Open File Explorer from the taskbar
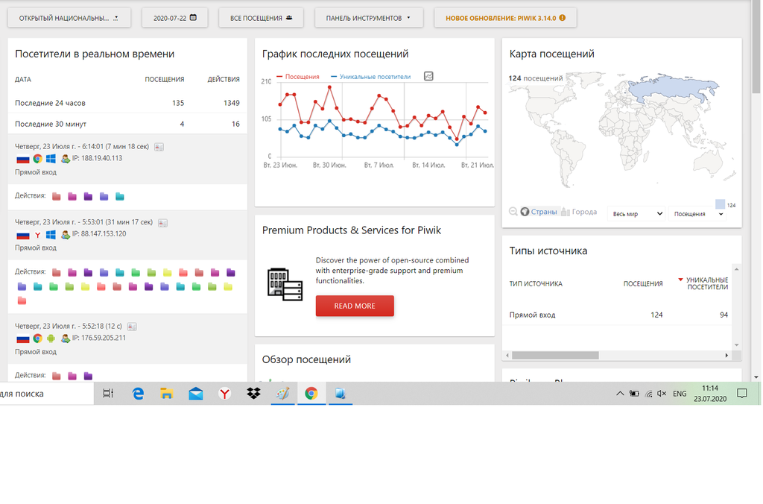This screenshot has height=504, width=763. coord(166,394)
